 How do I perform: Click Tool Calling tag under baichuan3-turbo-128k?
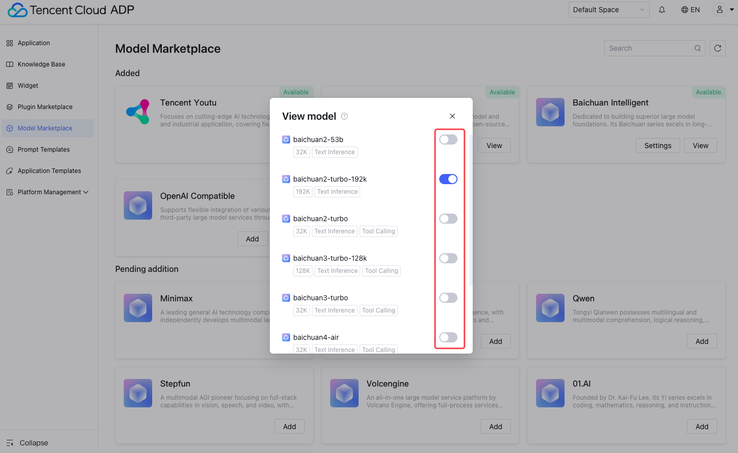pyautogui.click(x=381, y=271)
